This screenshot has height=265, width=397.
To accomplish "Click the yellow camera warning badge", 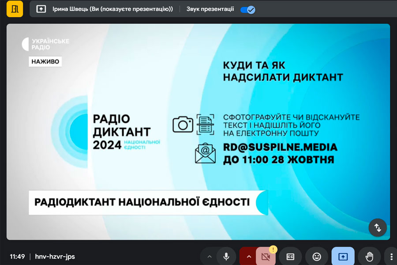I will [x=273, y=249].
